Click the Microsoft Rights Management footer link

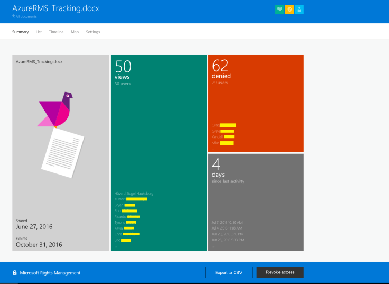[50, 273]
